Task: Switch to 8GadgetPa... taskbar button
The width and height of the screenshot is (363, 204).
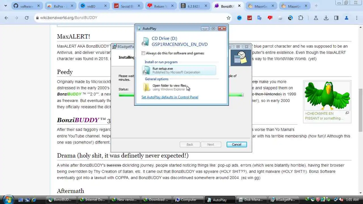Action: click(x=284, y=200)
